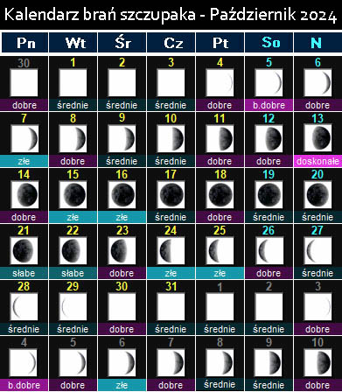The height and width of the screenshot is (392, 342).
Task: Select the day number 16
Action: coord(122,174)
